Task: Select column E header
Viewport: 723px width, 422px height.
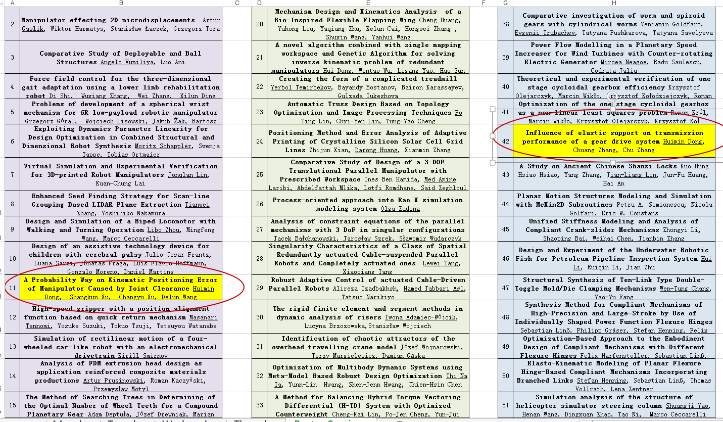Action: [x=368, y=3]
